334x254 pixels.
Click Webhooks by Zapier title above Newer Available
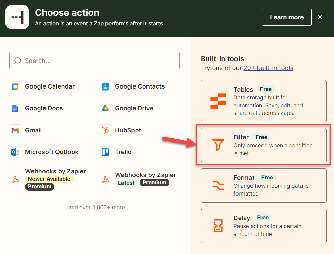pyautogui.click(x=55, y=171)
